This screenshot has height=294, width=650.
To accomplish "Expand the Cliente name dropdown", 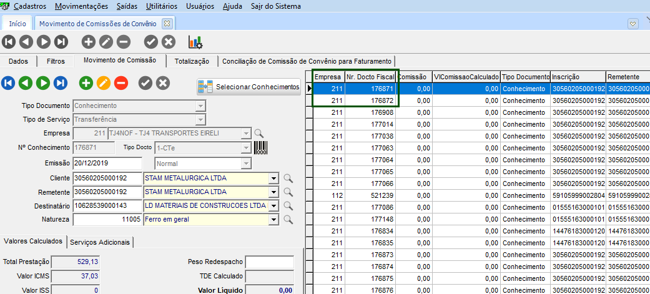I will click(x=273, y=179).
